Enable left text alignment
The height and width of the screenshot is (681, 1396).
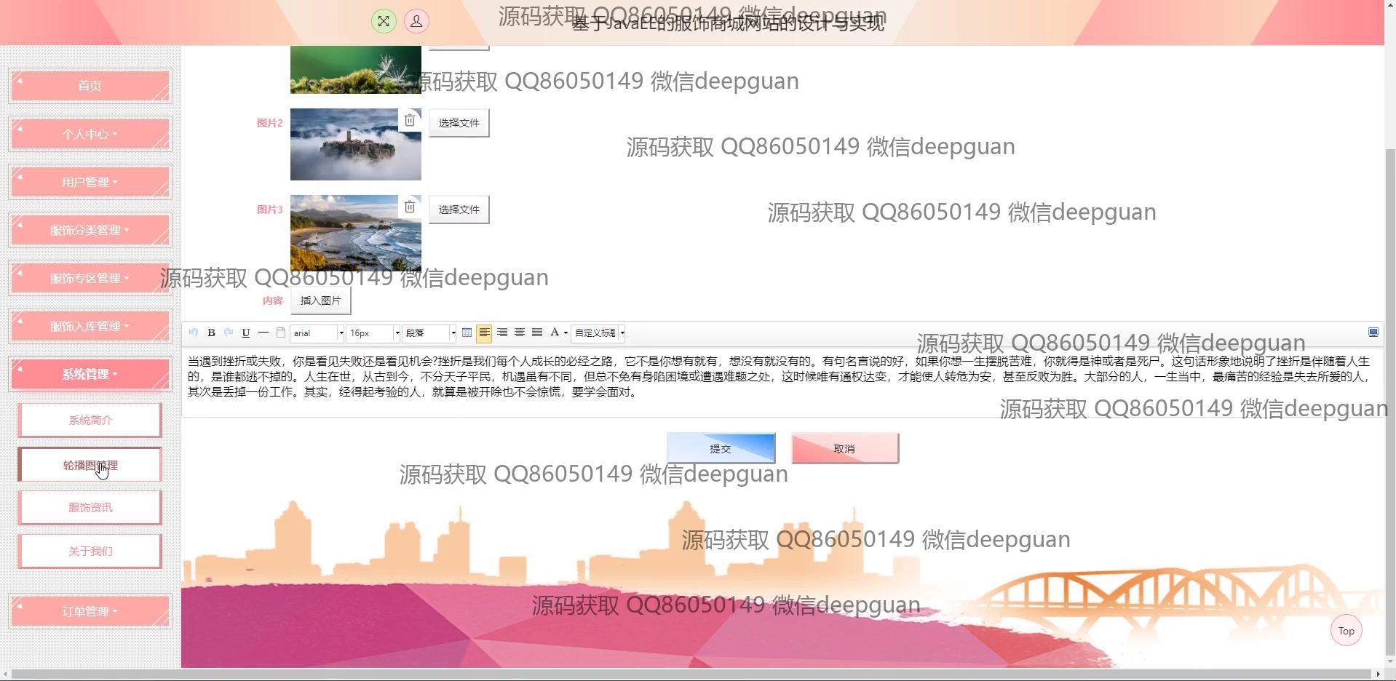tap(484, 333)
